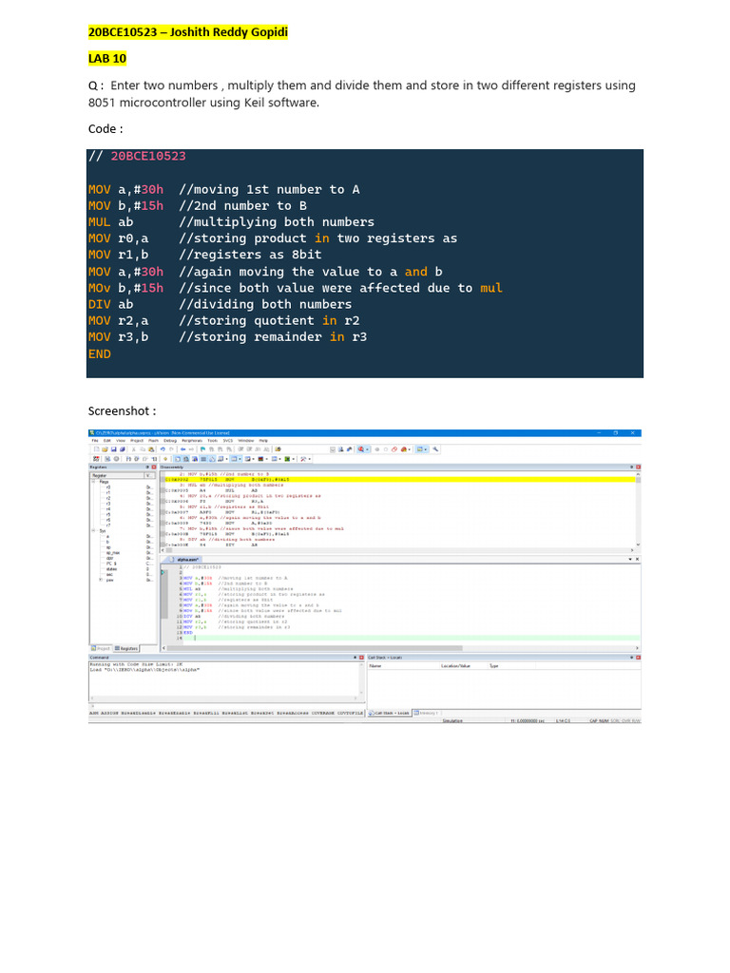This screenshot has width=730, height=973.
Task: Select register r0 in the Registers tree
Action: point(108,487)
